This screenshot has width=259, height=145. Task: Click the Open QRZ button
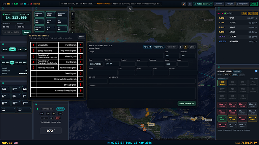click(x=159, y=47)
